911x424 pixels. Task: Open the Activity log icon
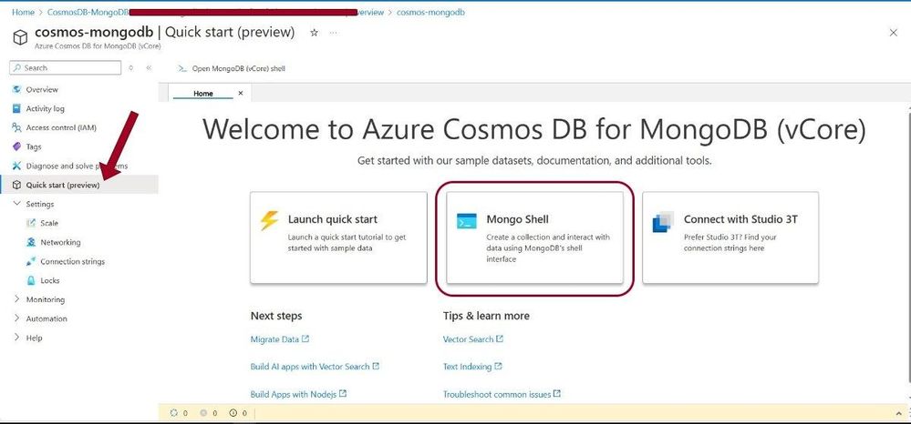tap(16, 108)
